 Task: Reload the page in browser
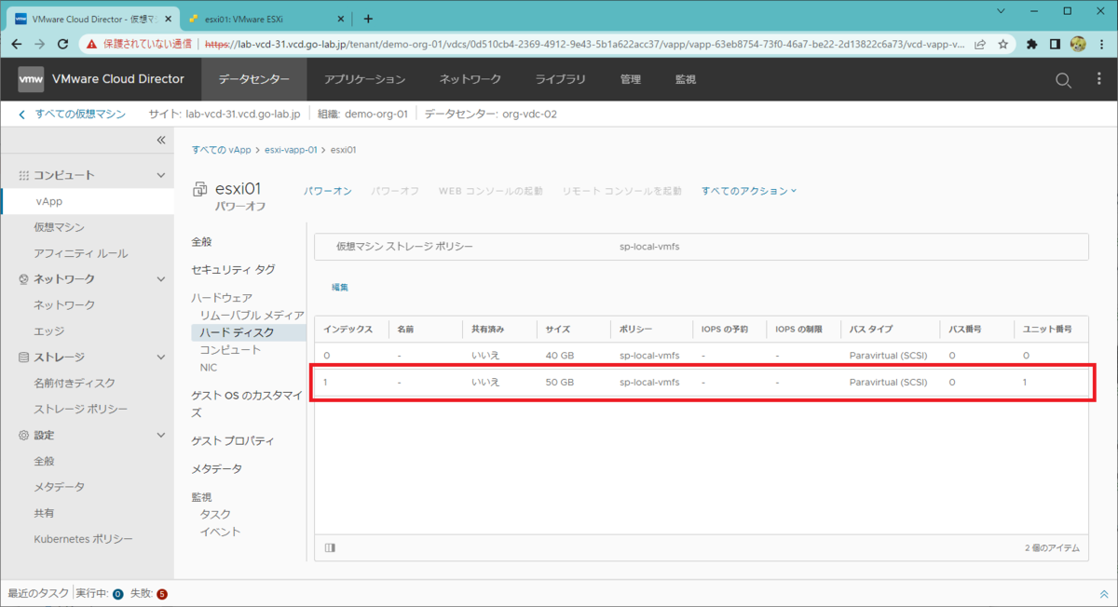62,44
